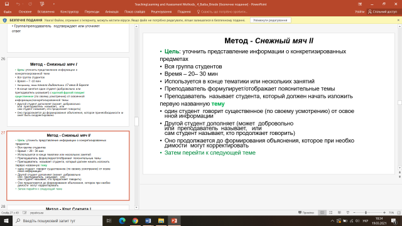This screenshot has height=226, width=402.
Task: Open the Файл menu
Action: 8,12
